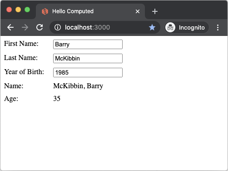
Task: Reload the localhost page
Action: coord(40,27)
